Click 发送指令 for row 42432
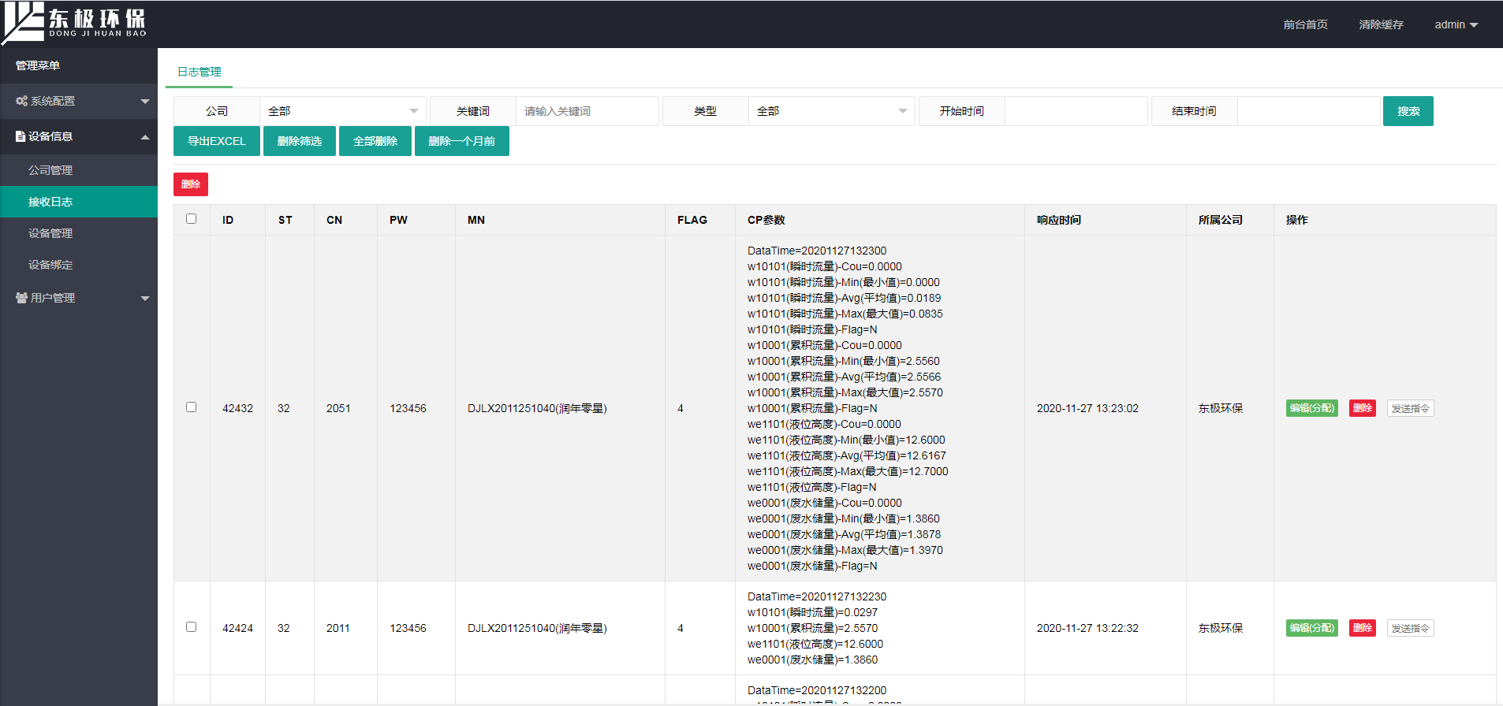 point(1411,408)
